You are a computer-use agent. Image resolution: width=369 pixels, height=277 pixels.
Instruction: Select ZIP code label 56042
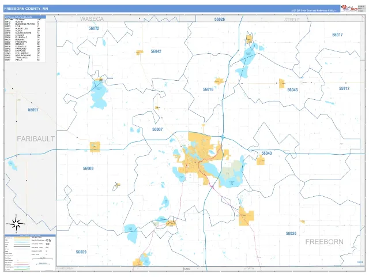[156, 51]
